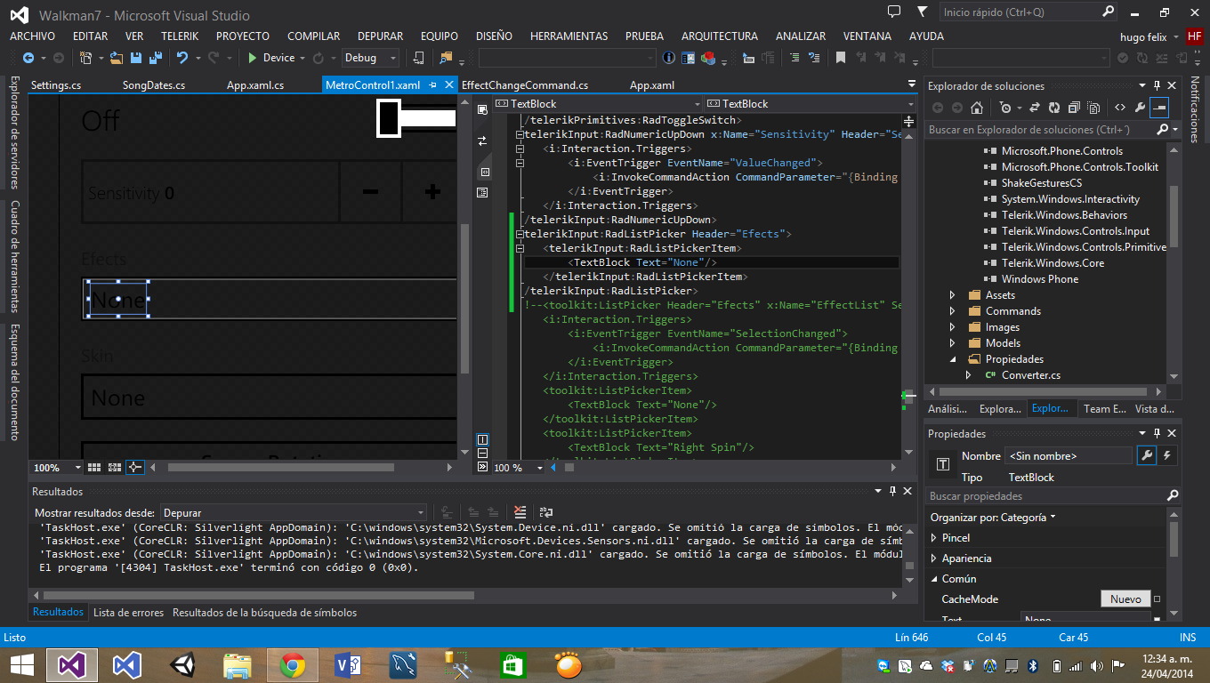Image resolution: width=1210 pixels, height=683 pixels.
Task: Open the TELERIK menu
Action: pyautogui.click(x=180, y=36)
